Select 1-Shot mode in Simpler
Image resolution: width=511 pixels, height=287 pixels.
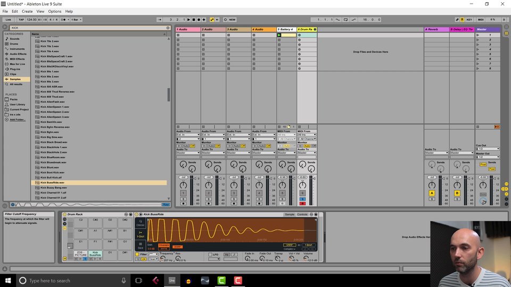[x=141, y=234]
